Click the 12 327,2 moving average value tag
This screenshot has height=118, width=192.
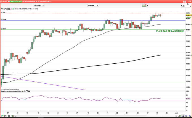(189, 55)
